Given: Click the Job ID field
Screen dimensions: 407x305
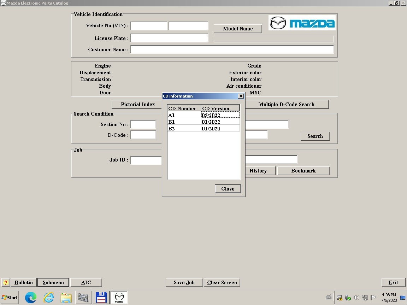Looking at the screenshot, I should pyautogui.click(x=146, y=160).
